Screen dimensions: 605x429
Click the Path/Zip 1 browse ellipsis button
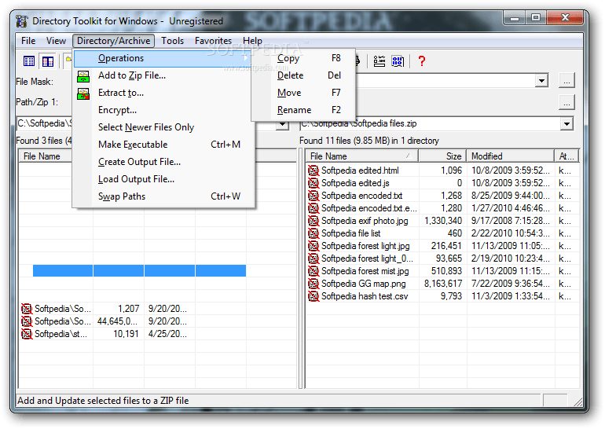coord(566,103)
